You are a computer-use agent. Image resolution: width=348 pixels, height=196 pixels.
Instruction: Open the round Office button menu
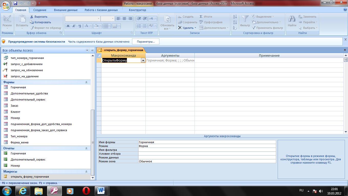6,5
